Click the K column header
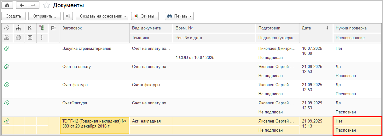Screen dimensions: 383x136 (x=30, y=28)
